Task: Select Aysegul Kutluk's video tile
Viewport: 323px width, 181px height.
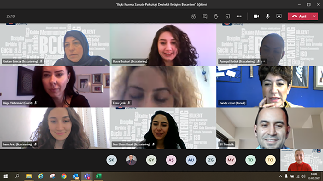Action: coord(270,44)
